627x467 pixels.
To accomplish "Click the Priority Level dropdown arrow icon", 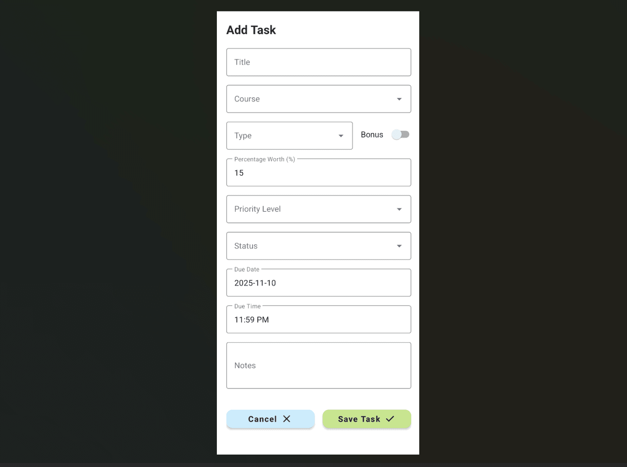I will pos(399,209).
